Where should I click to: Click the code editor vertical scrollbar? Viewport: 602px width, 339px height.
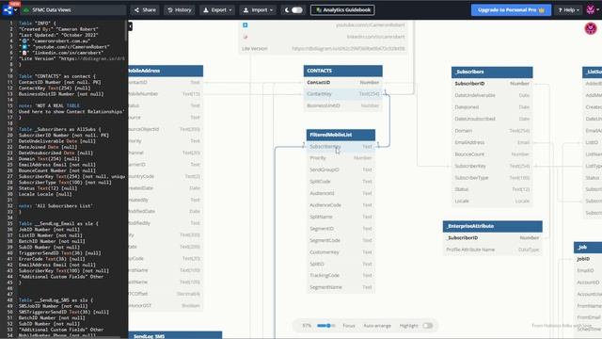(125, 31)
